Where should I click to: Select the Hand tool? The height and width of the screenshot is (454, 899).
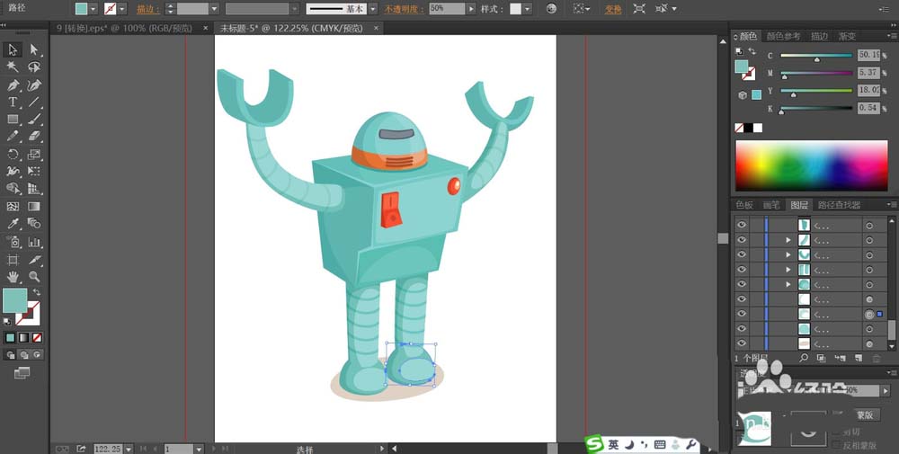pyautogui.click(x=13, y=277)
